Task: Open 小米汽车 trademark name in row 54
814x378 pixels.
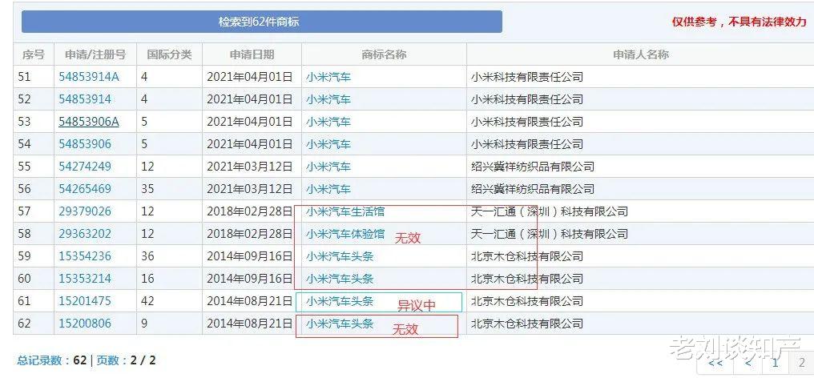Action: click(328, 144)
